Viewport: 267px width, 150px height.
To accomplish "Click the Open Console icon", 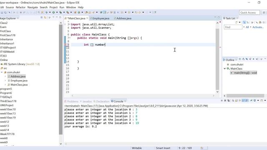I will (262, 100).
